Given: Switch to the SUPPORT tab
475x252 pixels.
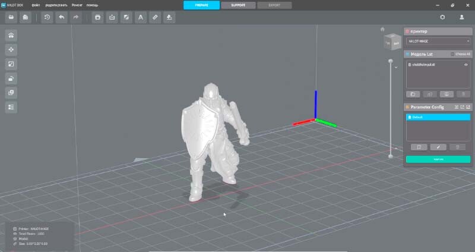Looking at the screenshot, I should (238, 5).
